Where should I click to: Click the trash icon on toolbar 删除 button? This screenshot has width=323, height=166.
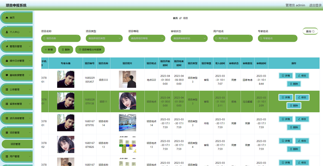(x=63, y=49)
